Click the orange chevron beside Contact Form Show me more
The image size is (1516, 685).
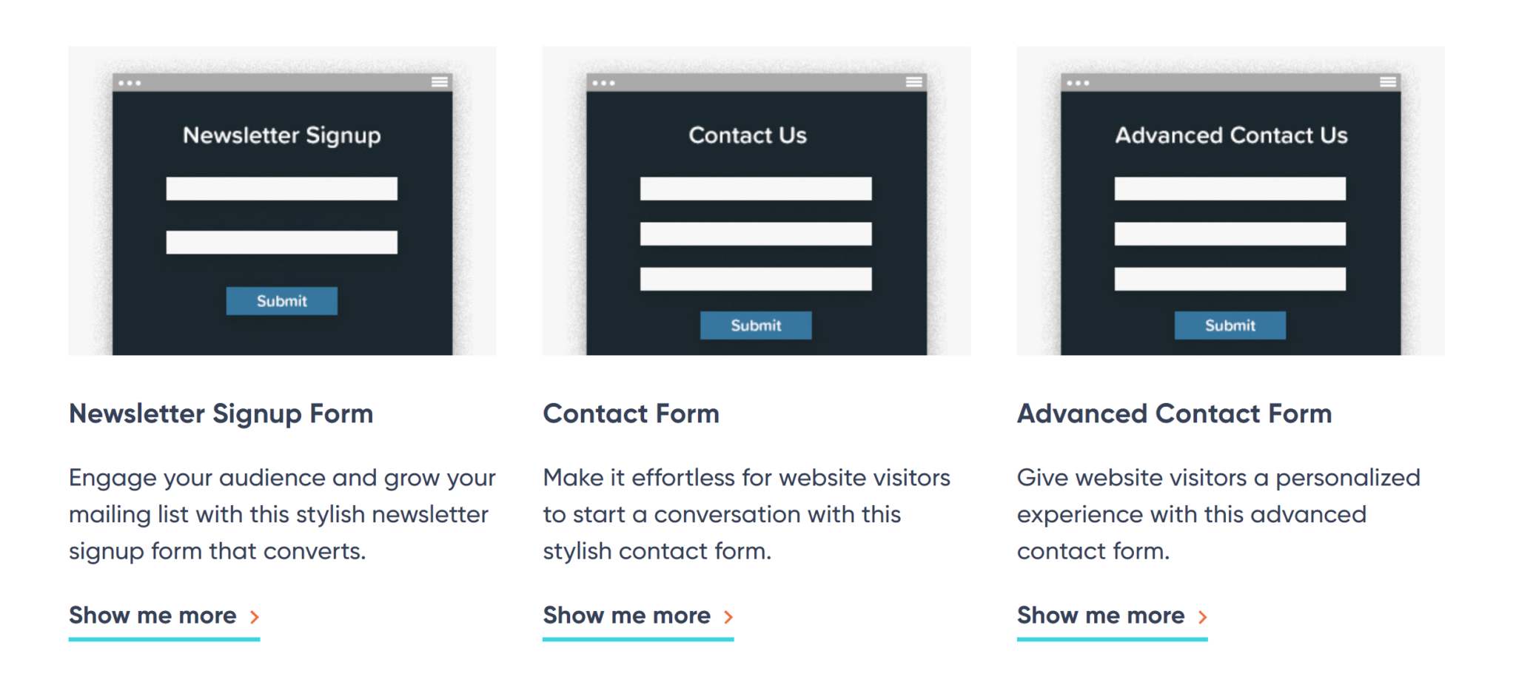[x=729, y=616]
